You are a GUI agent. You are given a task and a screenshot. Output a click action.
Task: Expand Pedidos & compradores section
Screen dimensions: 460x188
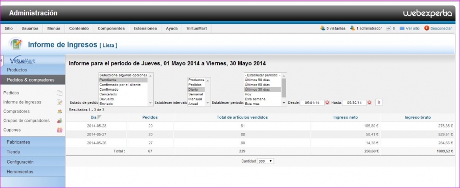[x=33, y=80]
